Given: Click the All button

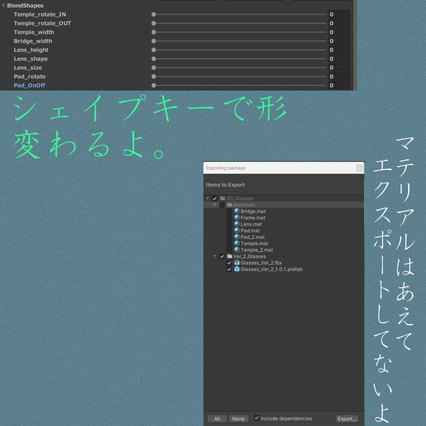Looking at the screenshot, I should pos(217,419).
